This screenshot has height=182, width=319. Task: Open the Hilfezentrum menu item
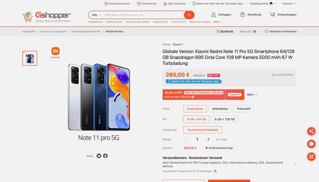point(147,3)
